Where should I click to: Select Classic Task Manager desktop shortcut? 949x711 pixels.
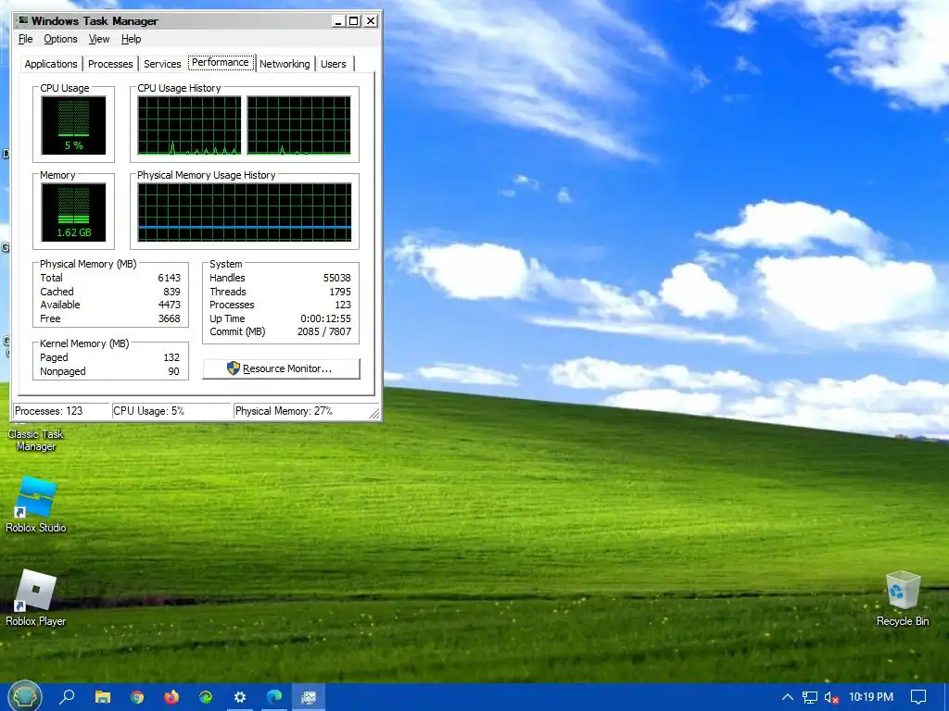(36, 440)
